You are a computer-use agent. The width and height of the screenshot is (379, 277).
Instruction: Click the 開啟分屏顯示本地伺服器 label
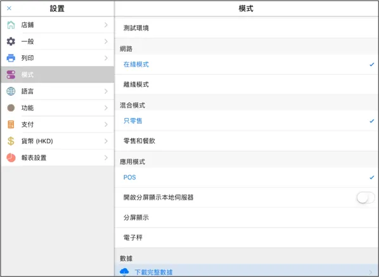158,198
